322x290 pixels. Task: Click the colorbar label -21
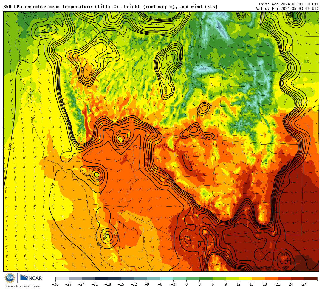pyautogui.click(x=95, y=284)
